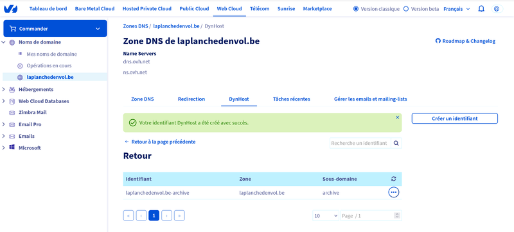Click the Recherche un identifiant search field
This screenshot has height=232, width=514.
pyautogui.click(x=360, y=143)
